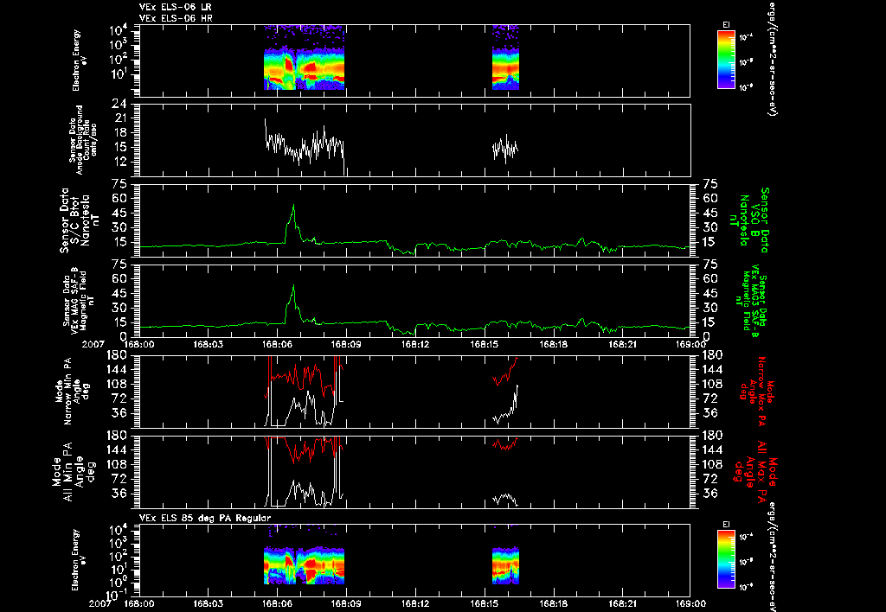Click the 'Anode Background Count Rate' axis label
Viewport: 886px width, 612px height.
(x=83, y=140)
